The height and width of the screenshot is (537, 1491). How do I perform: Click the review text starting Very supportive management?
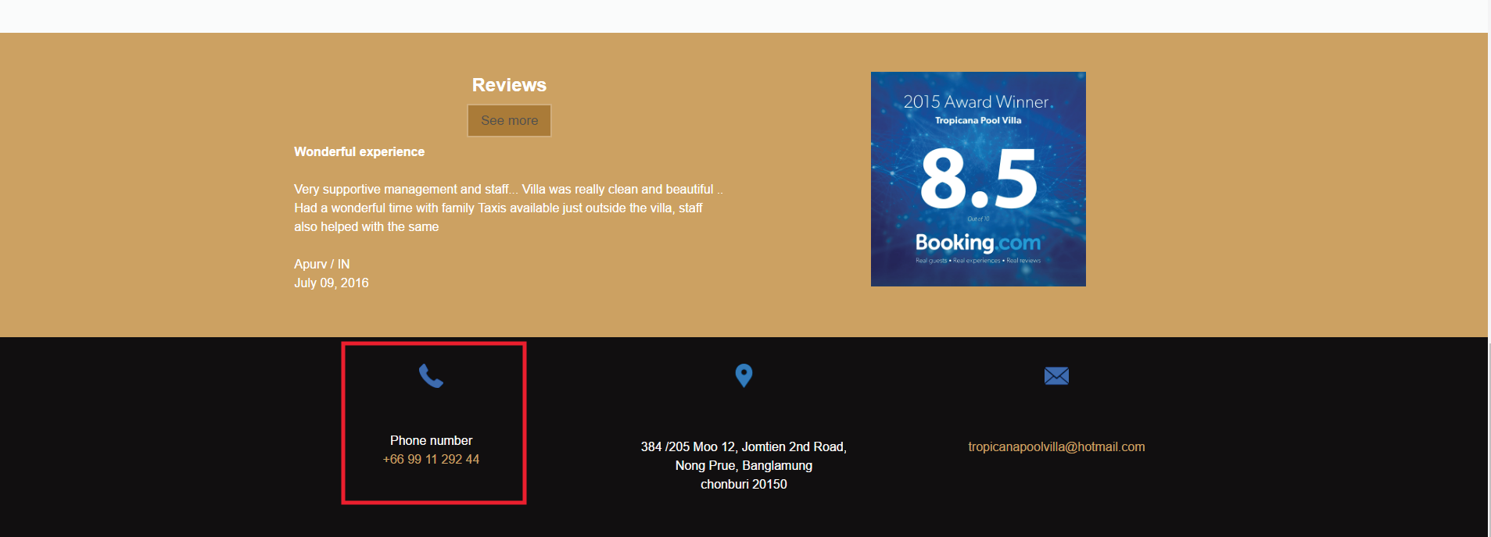coord(508,190)
